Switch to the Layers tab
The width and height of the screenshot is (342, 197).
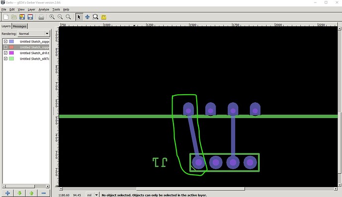[6, 26]
